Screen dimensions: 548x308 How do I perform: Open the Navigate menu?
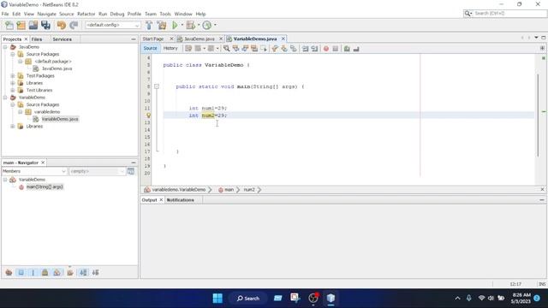coord(47,14)
